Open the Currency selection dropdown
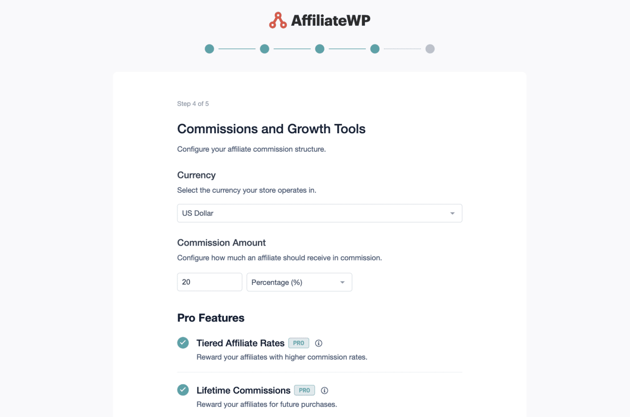Screen dimensions: 630x417 click(319, 213)
